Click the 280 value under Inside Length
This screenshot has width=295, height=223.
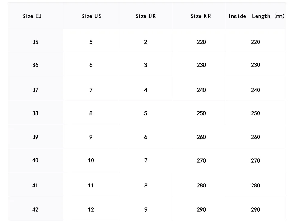coord(256,186)
